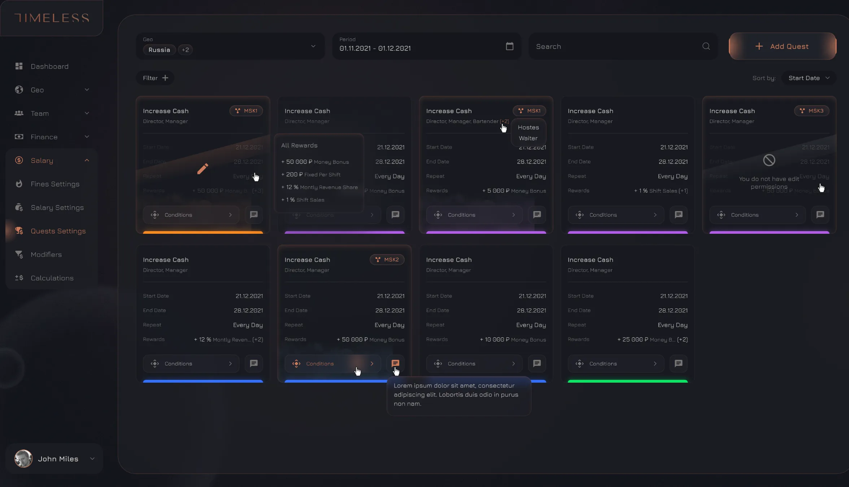This screenshot has height=487, width=849.
Task: Expand the Finance menu chevron
Action: pos(87,137)
